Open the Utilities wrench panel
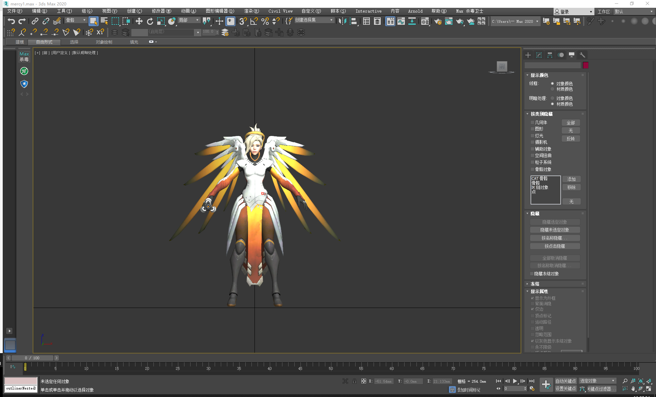This screenshot has height=397, width=656. point(582,55)
